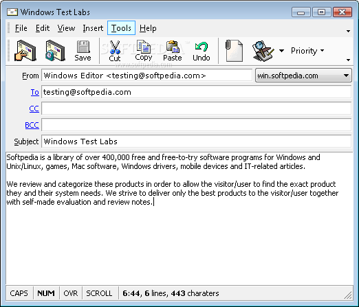Click the Send later icon with clock
Viewport: 359px width, 307px height.
click(x=55, y=51)
